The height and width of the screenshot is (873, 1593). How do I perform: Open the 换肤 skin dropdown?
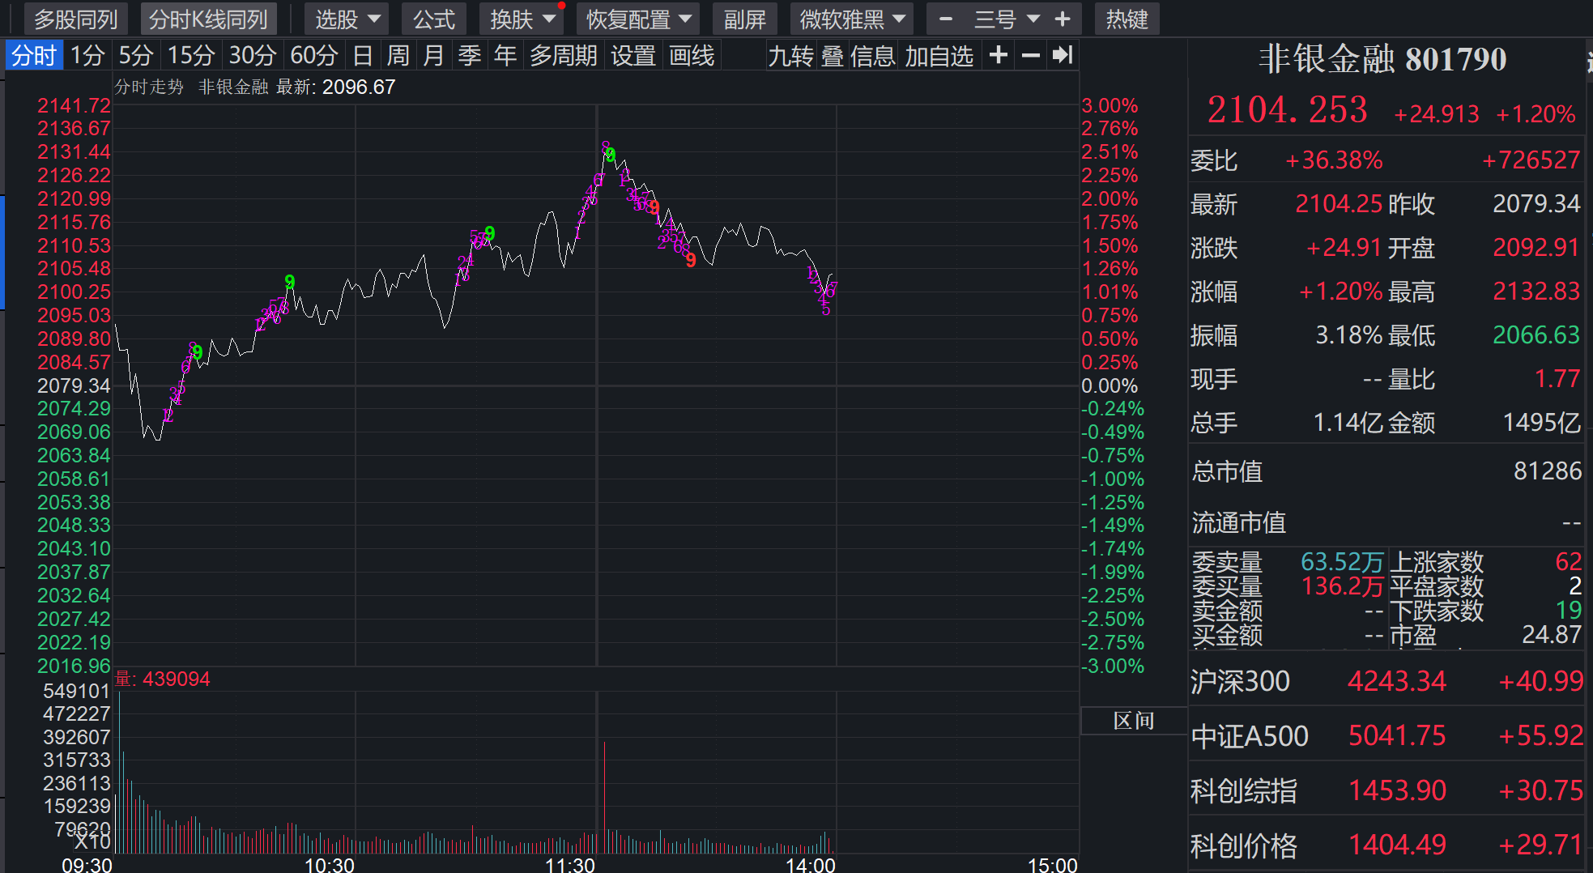[x=522, y=19]
